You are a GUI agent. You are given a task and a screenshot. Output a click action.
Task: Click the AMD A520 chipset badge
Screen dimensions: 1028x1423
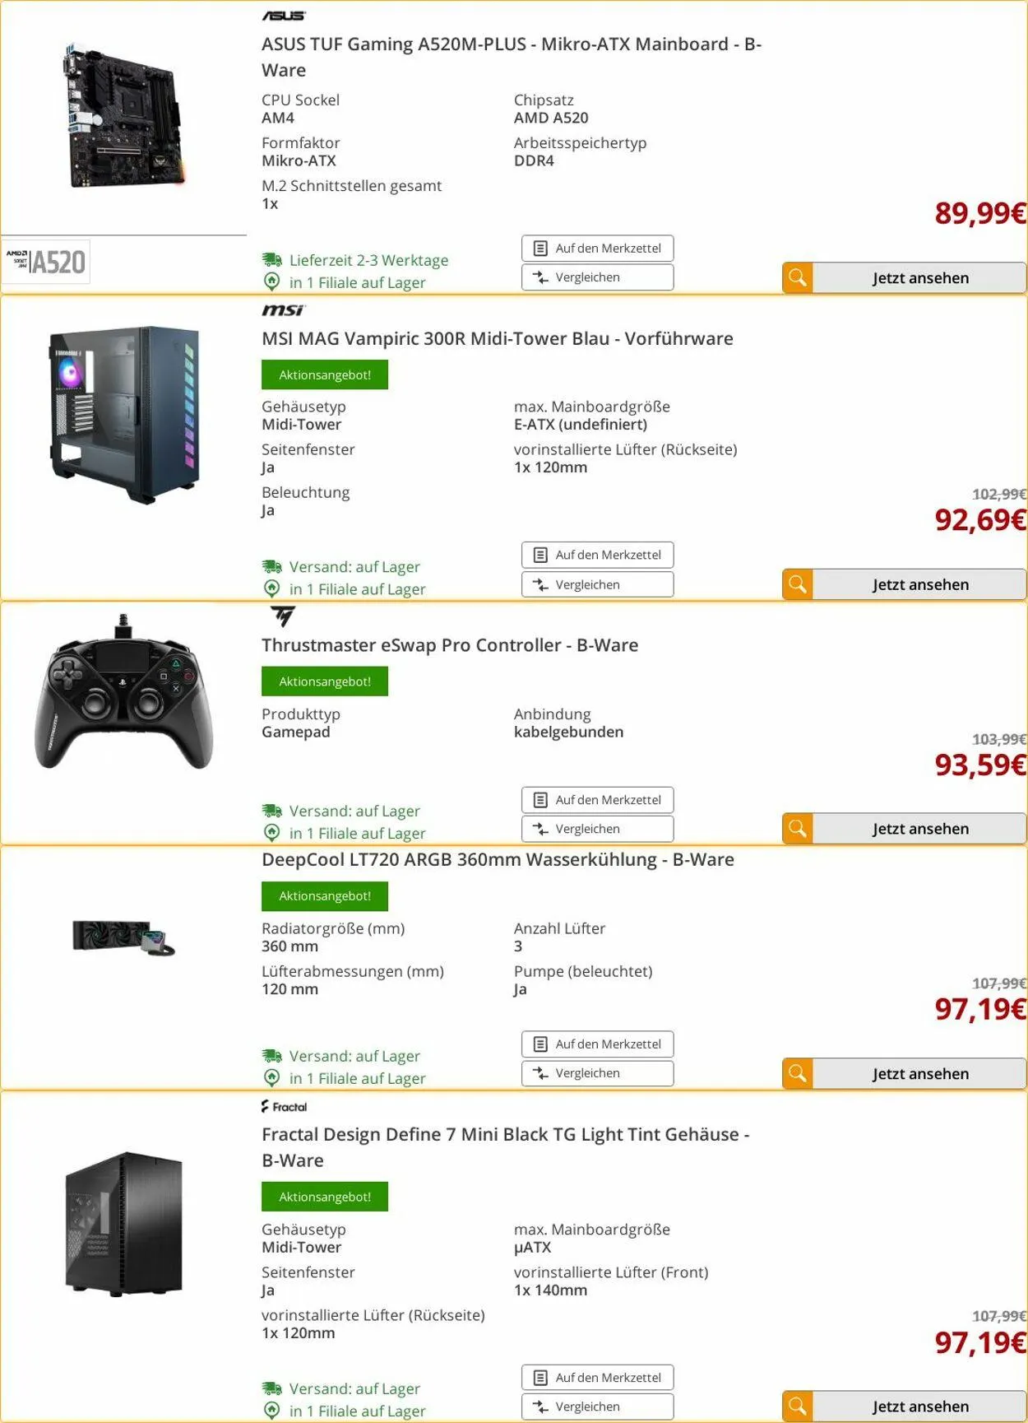[x=46, y=262]
